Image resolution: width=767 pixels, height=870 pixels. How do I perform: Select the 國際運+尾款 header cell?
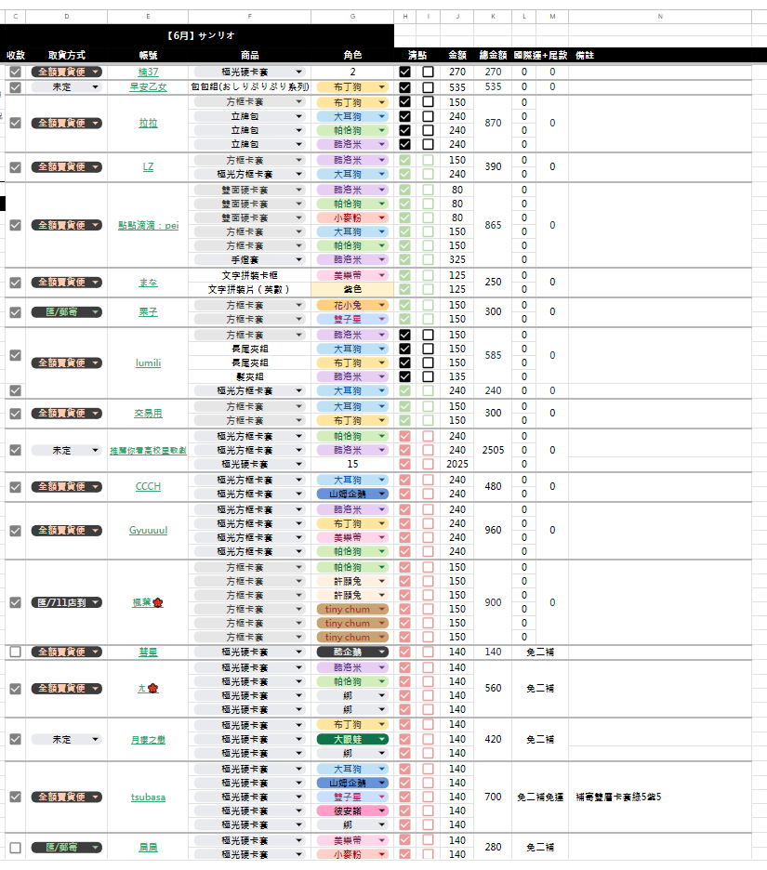pyautogui.click(x=540, y=55)
